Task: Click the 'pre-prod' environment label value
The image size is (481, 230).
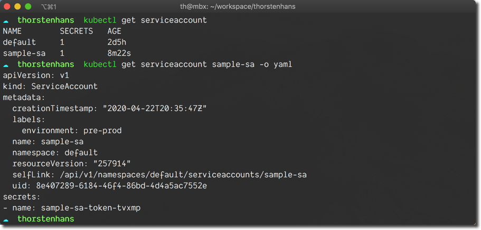Action: [x=102, y=131]
